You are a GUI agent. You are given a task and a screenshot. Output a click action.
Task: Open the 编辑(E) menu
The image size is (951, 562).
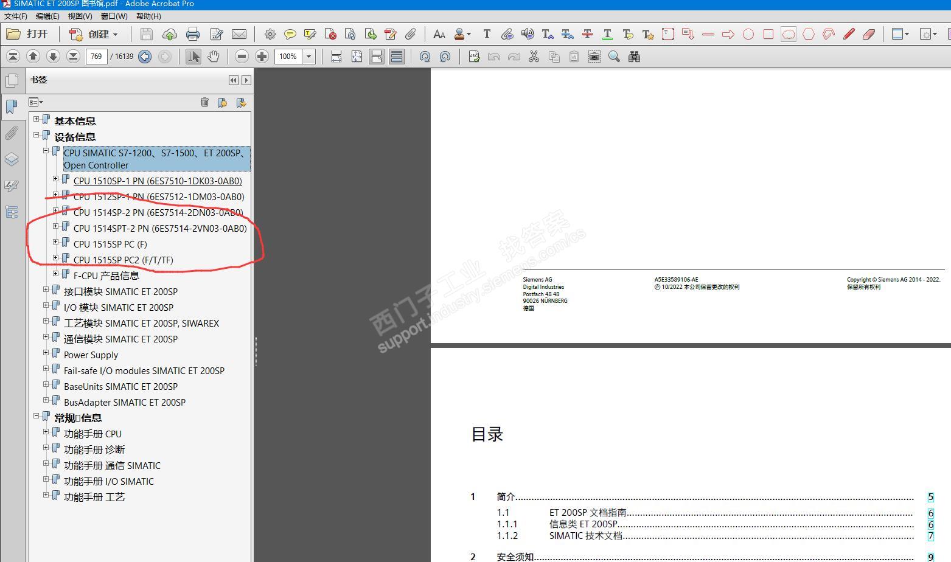47,16
